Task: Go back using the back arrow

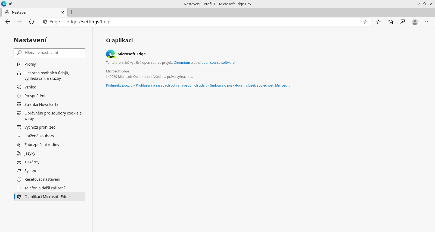Action: 8,22
